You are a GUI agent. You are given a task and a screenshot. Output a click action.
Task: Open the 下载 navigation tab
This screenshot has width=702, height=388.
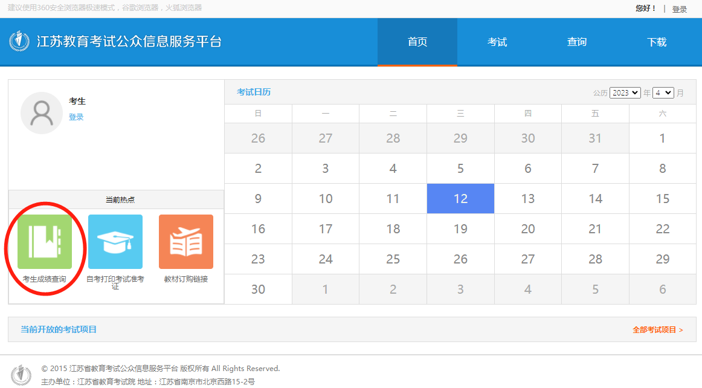tap(657, 42)
